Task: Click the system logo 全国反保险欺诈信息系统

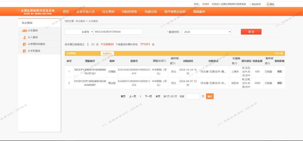Action: pos(38,11)
